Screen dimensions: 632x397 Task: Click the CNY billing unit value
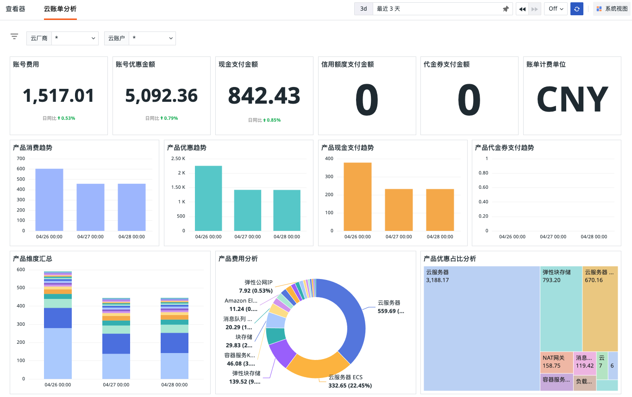click(572, 100)
